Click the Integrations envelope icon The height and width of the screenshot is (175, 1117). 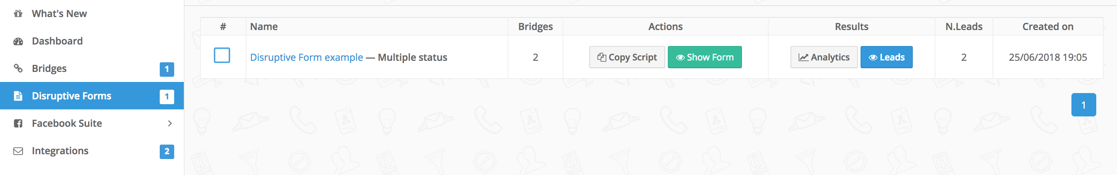(x=18, y=151)
